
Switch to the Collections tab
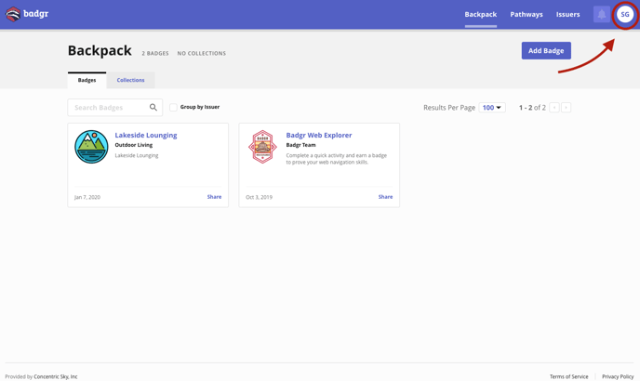click(130, 80)
